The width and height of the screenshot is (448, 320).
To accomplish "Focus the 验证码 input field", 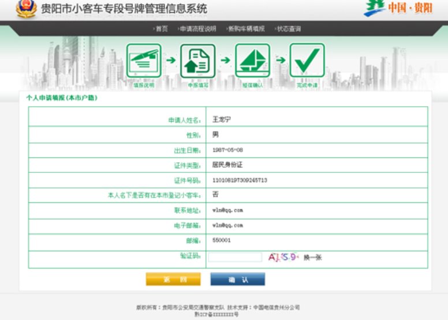I will (235, 257).
